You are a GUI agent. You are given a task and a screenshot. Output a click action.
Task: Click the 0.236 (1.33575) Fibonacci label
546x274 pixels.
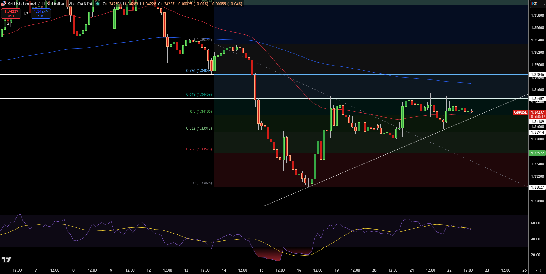tap(199, 149)
